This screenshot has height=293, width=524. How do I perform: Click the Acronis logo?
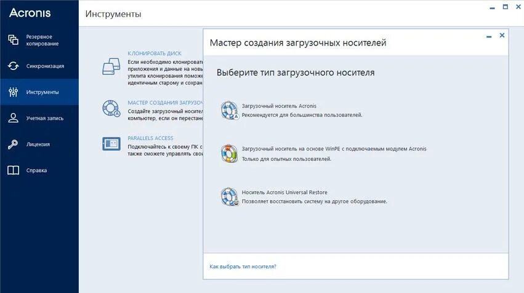[30, 13]
